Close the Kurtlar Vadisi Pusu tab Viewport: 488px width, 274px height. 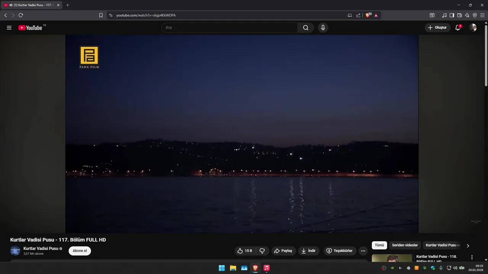(58, 5)
